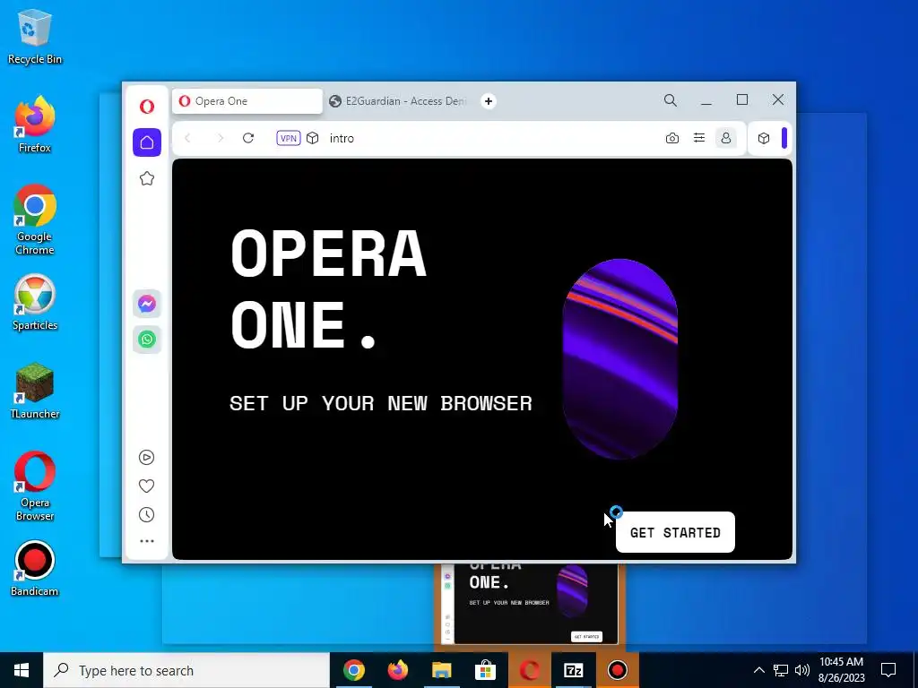The image size is (918, 688).
Task: Open the Windows Start menu
Action: point(22,670)
